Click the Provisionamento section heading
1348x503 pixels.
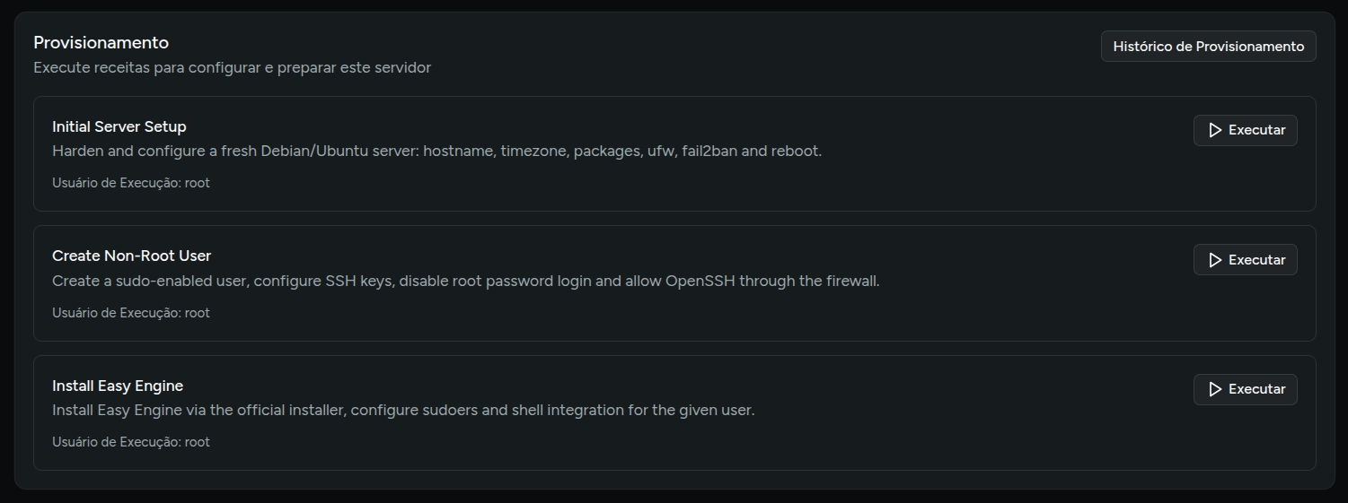101,42
